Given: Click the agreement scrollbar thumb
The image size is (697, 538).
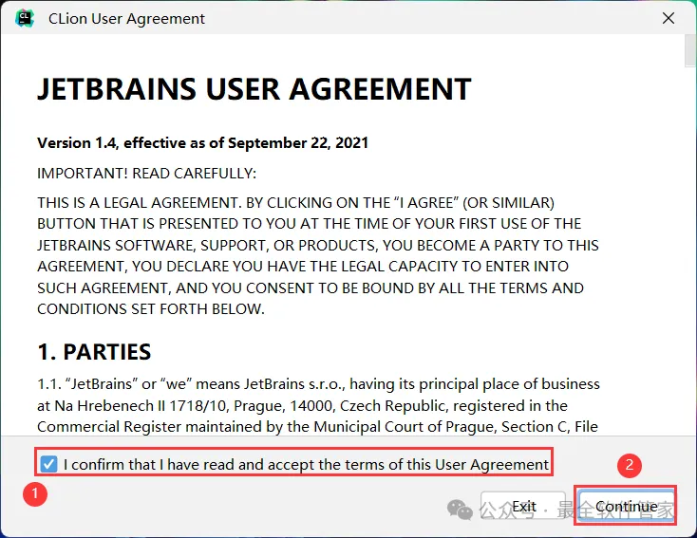Looking at the screenshot, I should pyautogui.click(x=690, y=50).
